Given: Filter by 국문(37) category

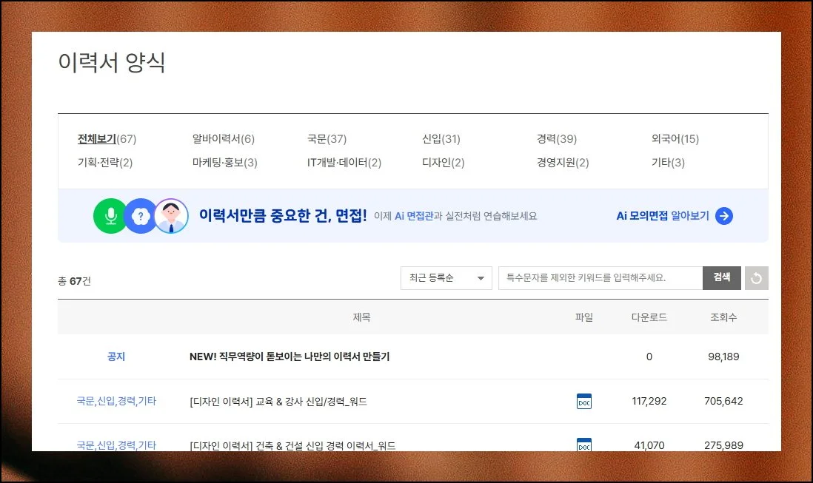Looking at the screenshot, I should 327,139.
